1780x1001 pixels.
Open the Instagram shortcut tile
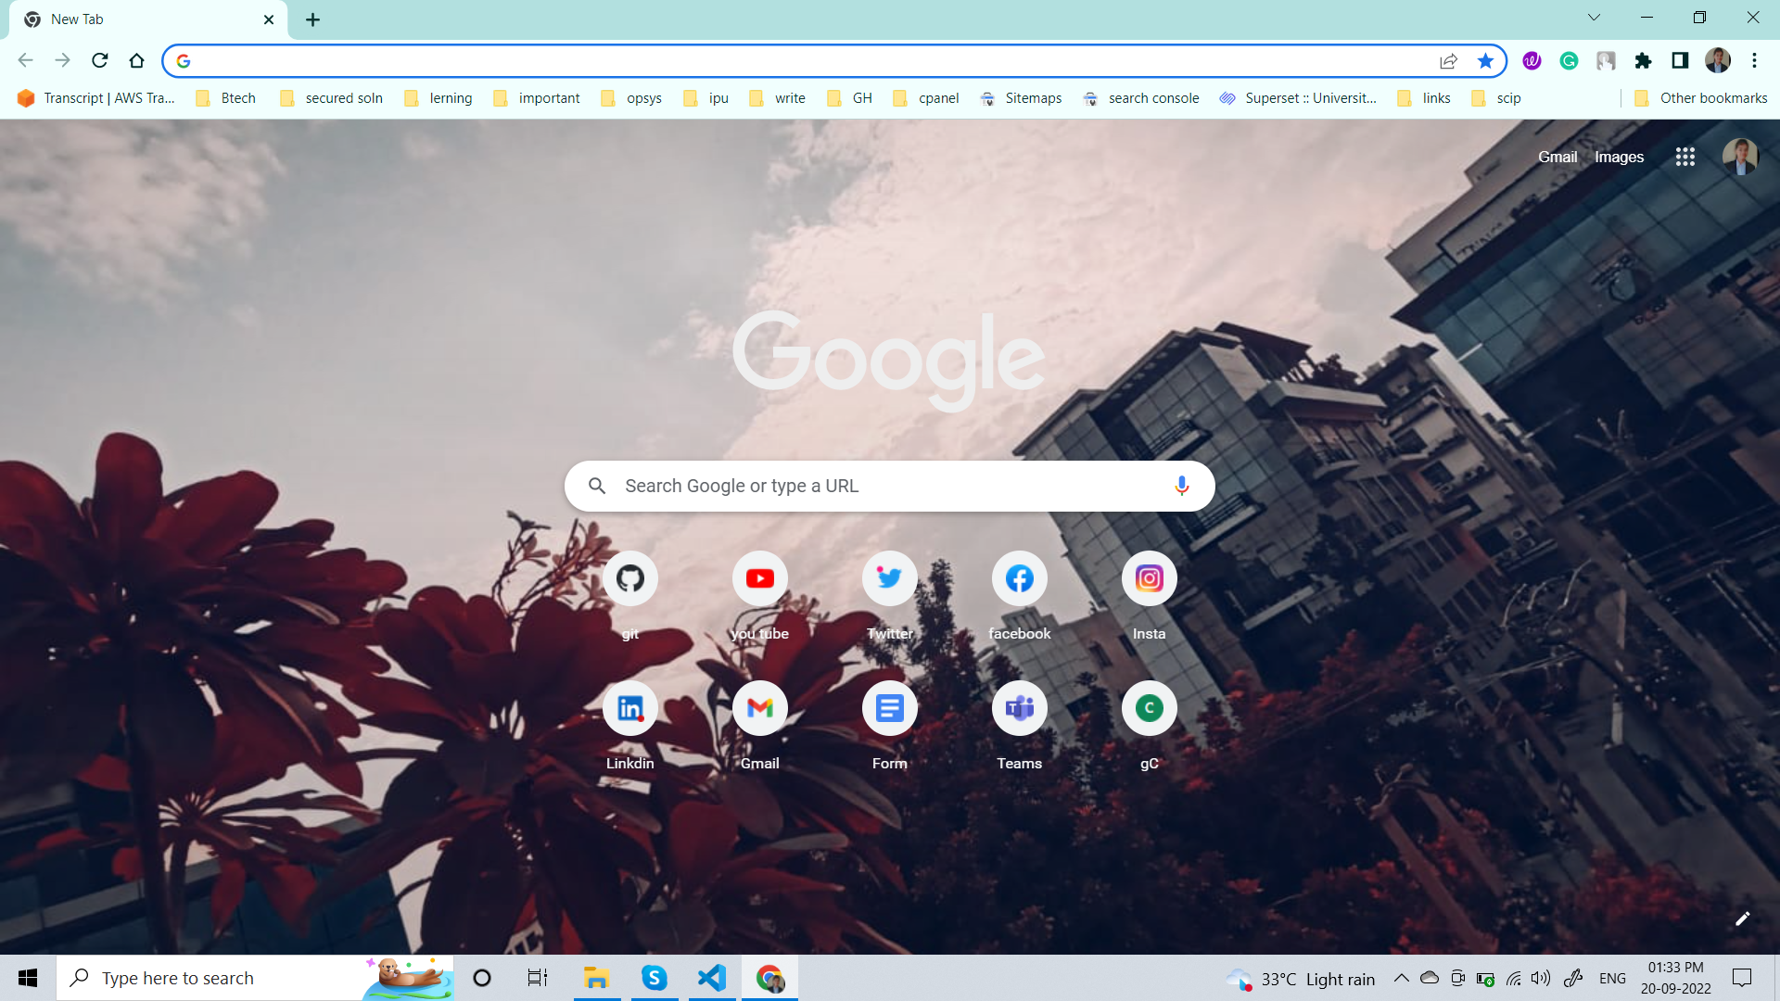point(1149,579)
